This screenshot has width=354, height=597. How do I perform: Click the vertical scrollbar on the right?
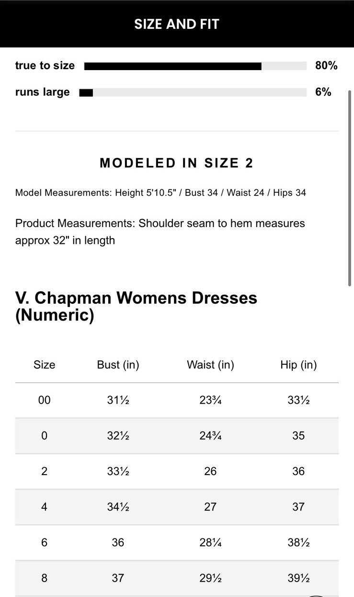[351, 187]
